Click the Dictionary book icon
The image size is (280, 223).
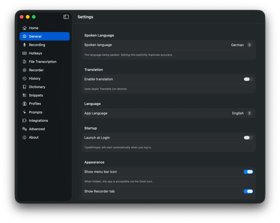coord(24,87)
